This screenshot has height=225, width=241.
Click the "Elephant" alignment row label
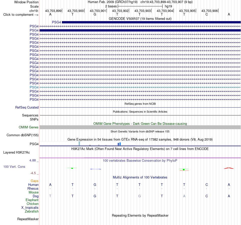(x=32, y=200)
